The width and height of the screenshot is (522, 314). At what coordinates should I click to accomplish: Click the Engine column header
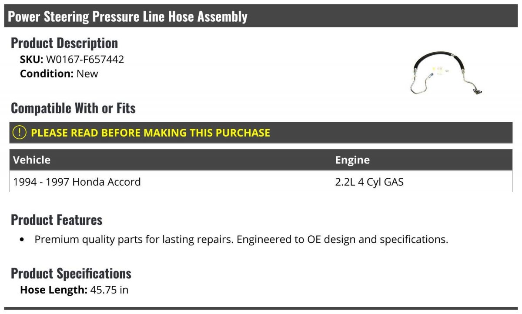pyautogui.click(x=352, y=160)
